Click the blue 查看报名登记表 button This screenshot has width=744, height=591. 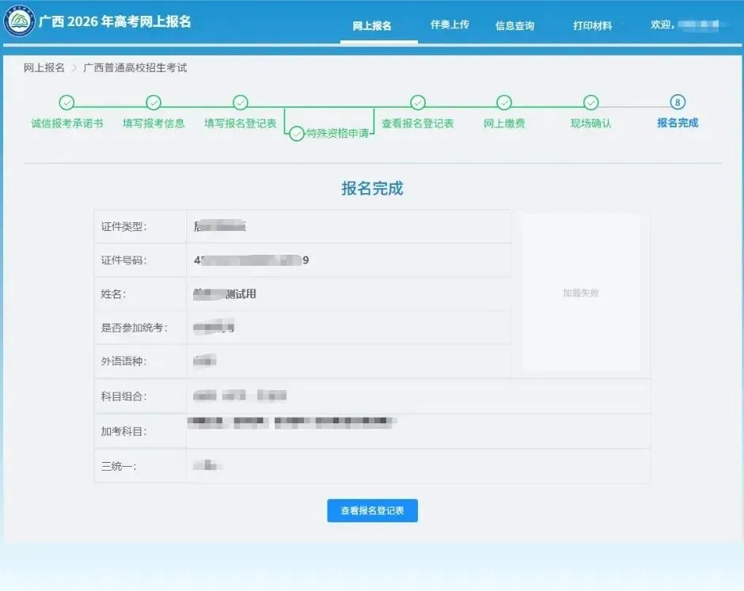[x=373, y=510]
